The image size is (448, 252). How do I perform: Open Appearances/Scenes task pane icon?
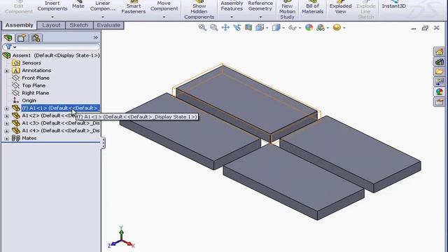coord(439,92)
